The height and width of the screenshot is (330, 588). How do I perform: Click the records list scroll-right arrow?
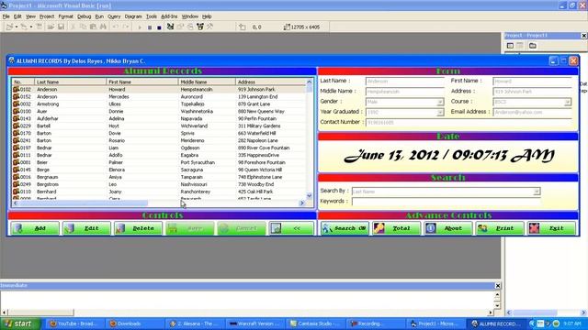(x=302, y=203)
